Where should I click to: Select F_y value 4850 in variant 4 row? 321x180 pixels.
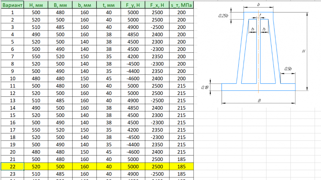click(133, 34)
